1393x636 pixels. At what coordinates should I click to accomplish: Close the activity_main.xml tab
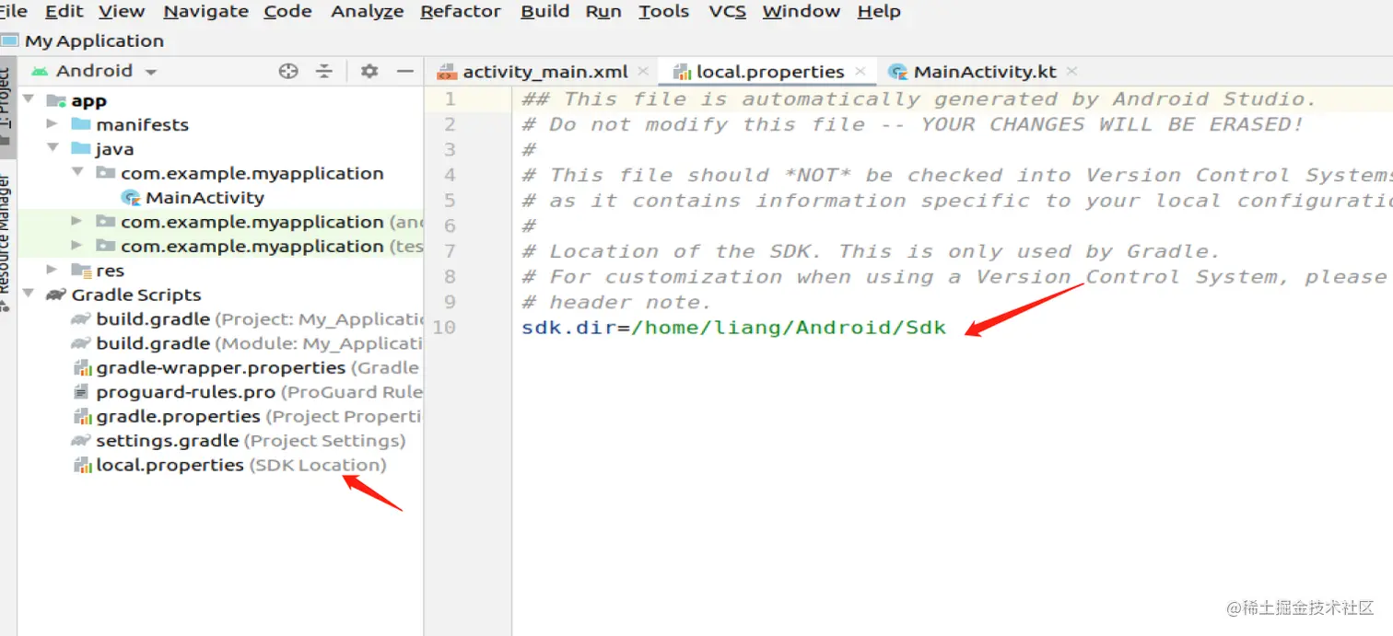coord(643,72)
